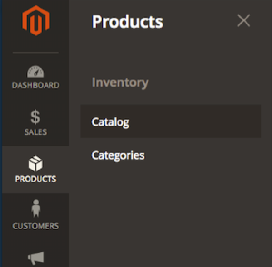Click the Products panel title
This screenshot has height=267, width=272.
128,21
